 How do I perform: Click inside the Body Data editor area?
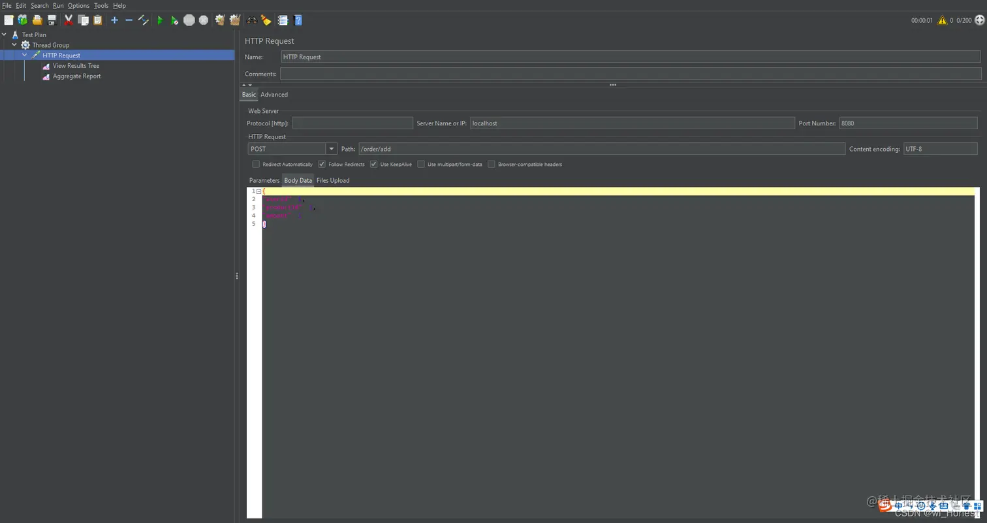coord(618,353)
